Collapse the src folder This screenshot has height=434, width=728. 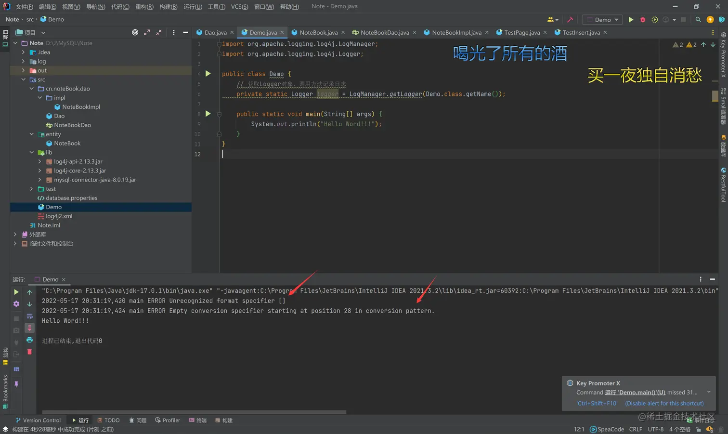pos(23,79)
